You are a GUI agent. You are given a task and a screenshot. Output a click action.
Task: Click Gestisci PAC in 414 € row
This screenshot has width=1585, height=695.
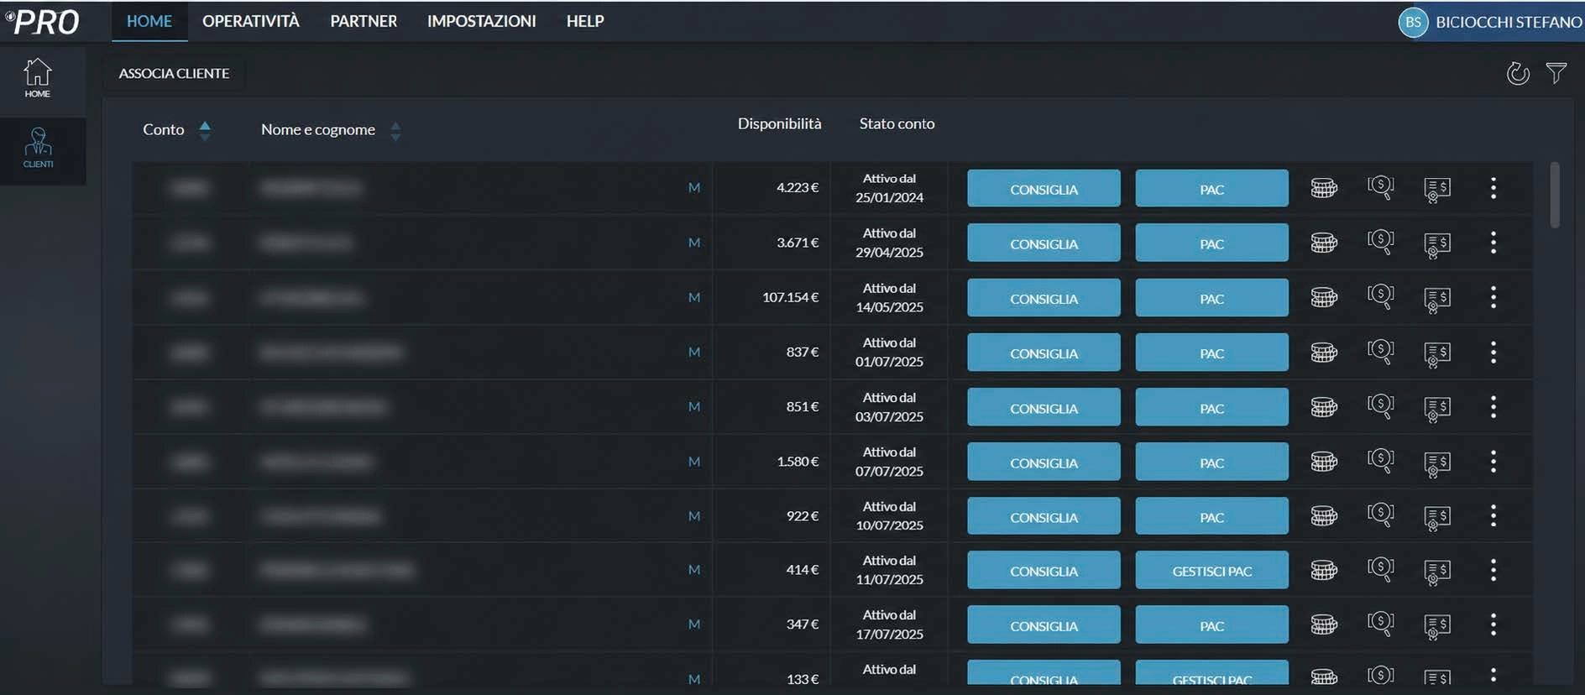point(1211,571)
